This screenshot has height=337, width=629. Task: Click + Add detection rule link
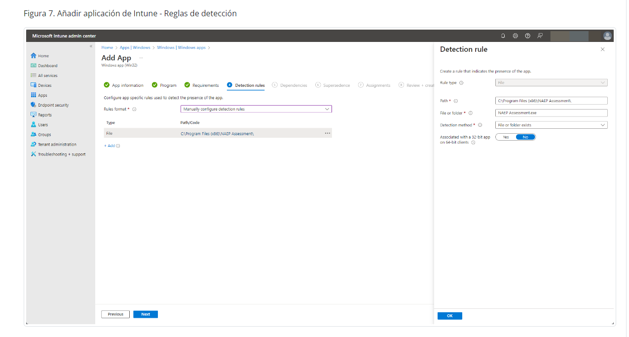point(110,146)
